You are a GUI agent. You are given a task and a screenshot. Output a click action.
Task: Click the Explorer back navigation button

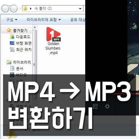click(5, 8)
